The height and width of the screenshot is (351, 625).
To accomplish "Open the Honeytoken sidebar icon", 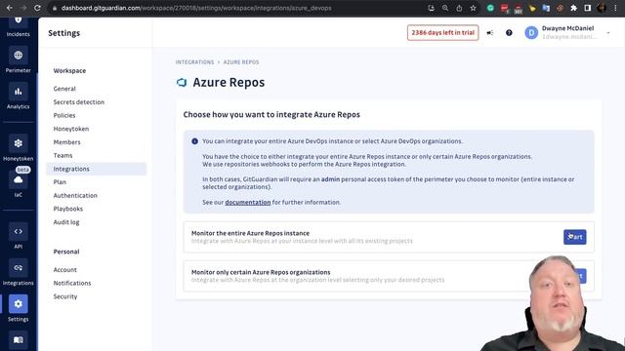I will pyautogui.click(x=18, y=143).
